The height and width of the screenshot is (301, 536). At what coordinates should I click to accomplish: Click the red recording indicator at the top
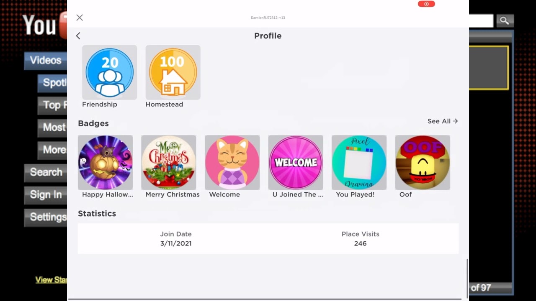[426, 4]
